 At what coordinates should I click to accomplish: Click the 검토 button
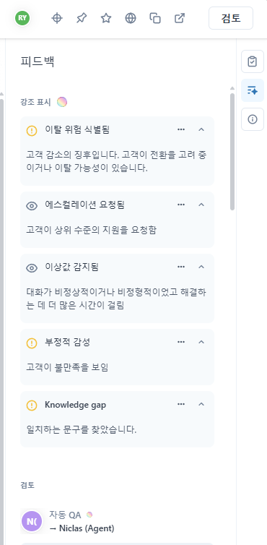tap(231, 18)
